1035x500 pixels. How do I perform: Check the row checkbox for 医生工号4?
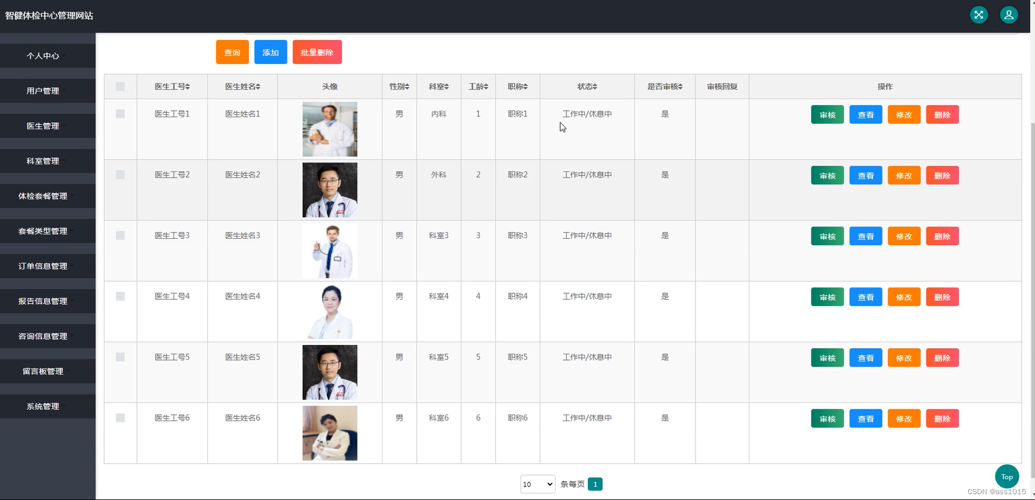pos(120,296)
